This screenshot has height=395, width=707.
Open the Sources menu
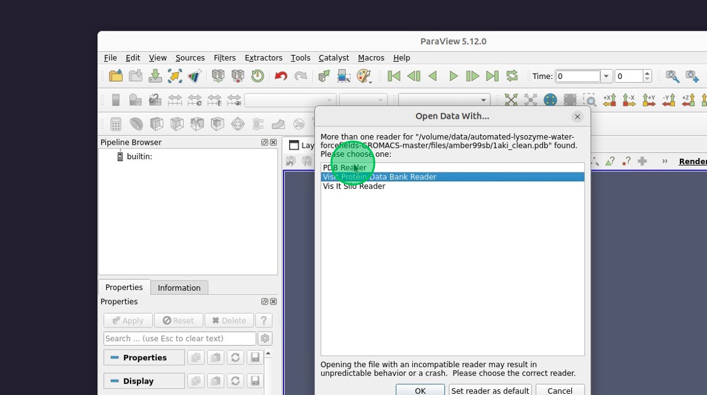(190, 58)
